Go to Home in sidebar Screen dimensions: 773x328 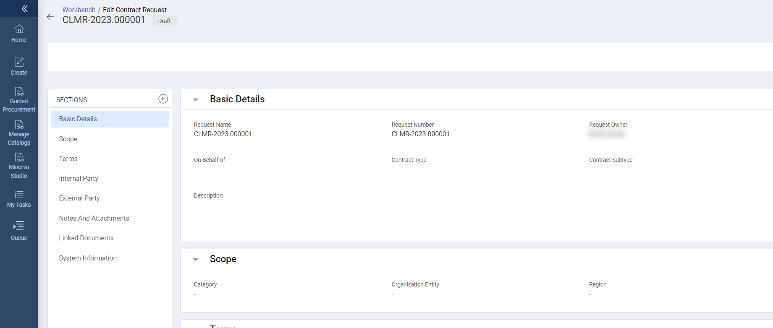pyautogui.click(x=19, y=34)
